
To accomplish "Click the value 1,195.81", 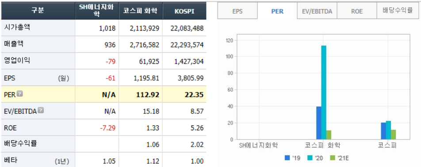I will (147, 78).
